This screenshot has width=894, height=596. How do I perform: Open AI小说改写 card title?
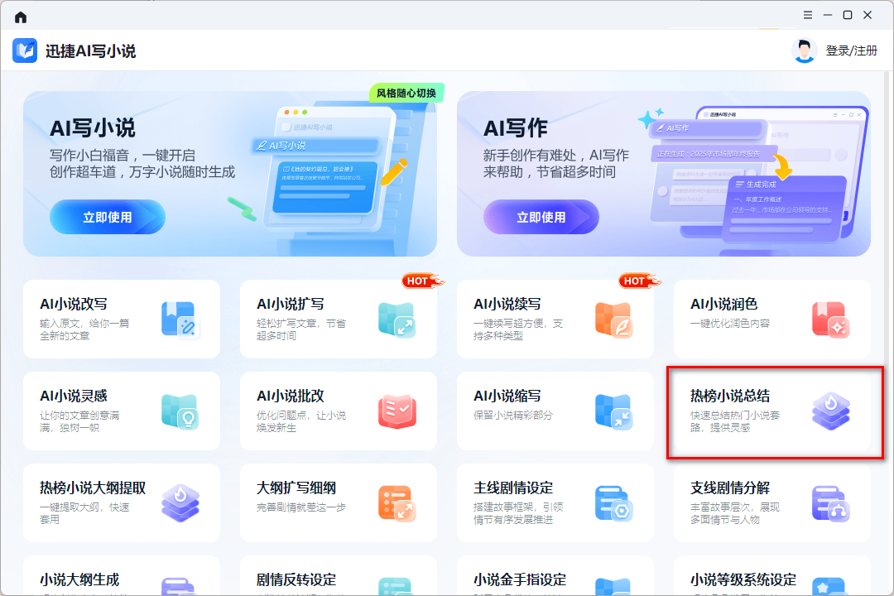click(x=74, y=304)
